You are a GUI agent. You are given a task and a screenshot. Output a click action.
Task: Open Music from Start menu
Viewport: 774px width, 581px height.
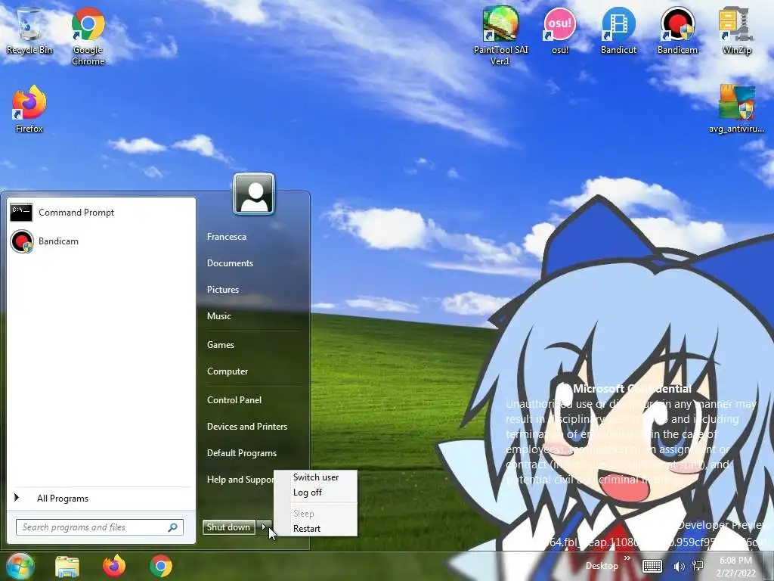(219, 316)
